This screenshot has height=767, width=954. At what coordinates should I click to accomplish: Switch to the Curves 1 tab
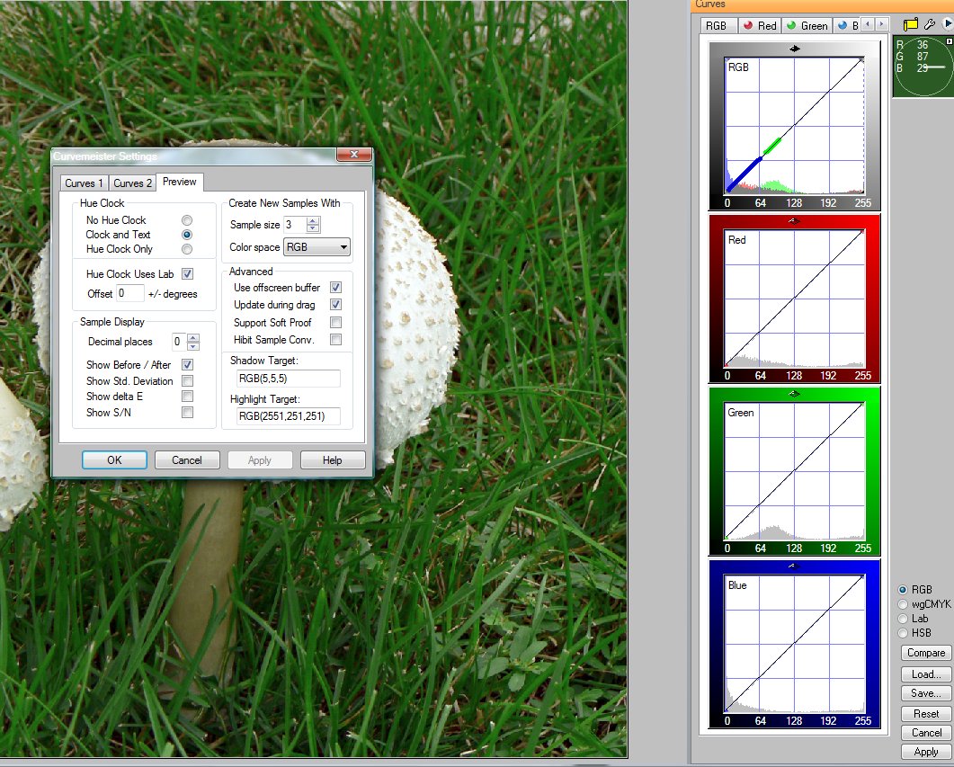(84, 183)
